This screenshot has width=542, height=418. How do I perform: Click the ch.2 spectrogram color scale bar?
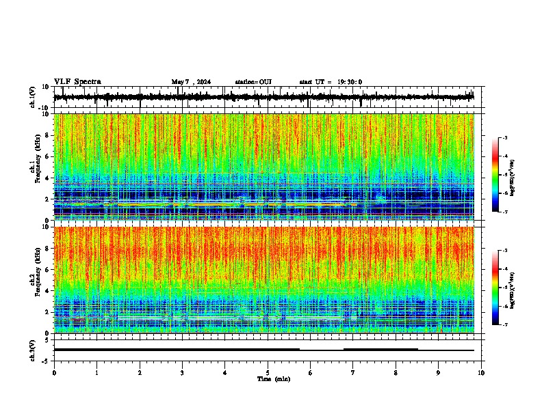[x=495, y=288]
